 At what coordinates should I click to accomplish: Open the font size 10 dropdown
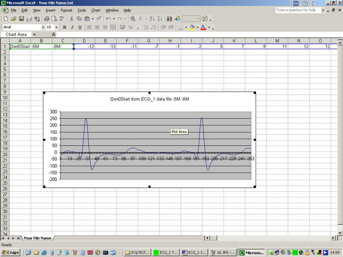(57, 27)
